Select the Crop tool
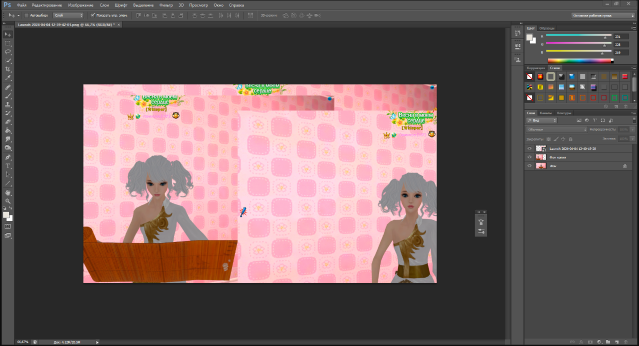This screenshot has width=639, height=346. click(x=8, y=69)
